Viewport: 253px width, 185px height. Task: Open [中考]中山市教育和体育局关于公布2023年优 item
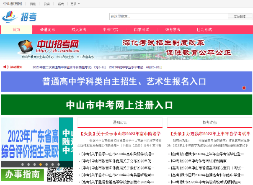(118, 161)
